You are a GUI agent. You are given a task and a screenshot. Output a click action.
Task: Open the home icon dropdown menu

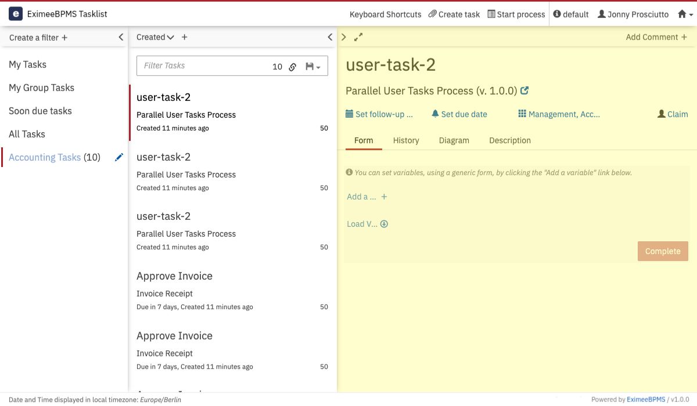coord(685,14)
